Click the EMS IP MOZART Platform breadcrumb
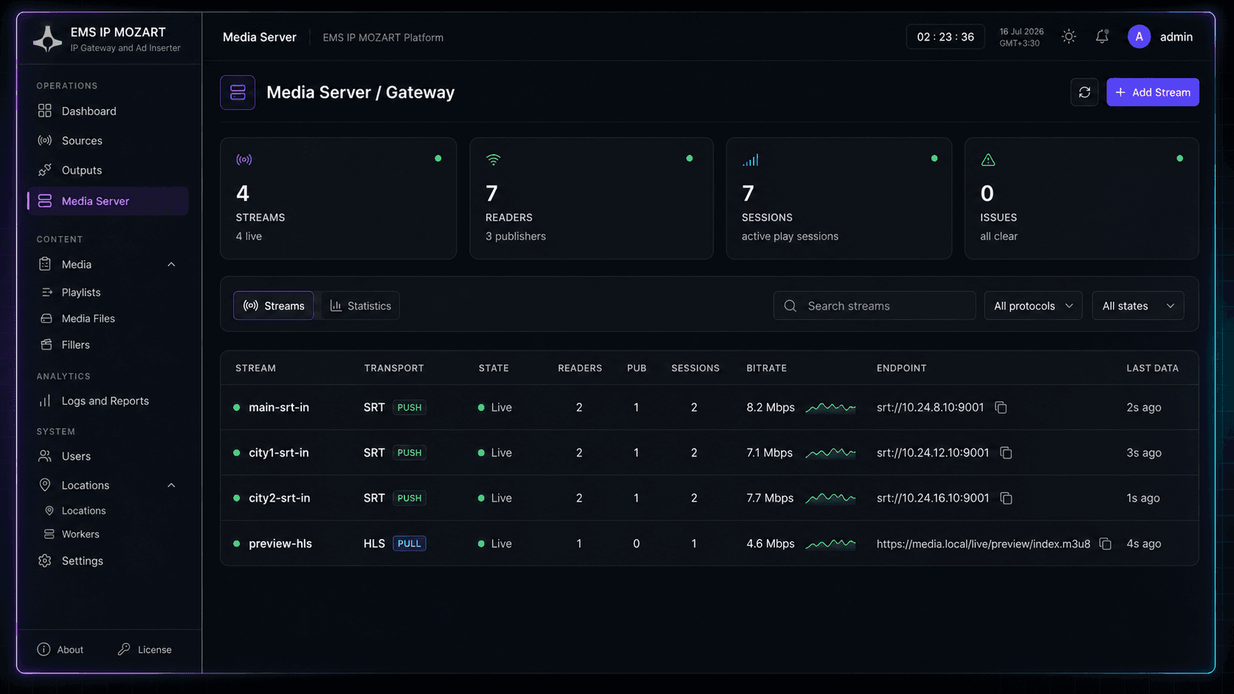Image resolution: width=1234 pixels, height=694 pixels. coord(383,38)
